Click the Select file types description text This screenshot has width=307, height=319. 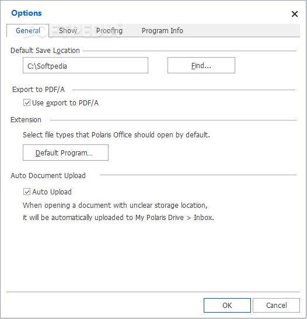click(x=116, y=135)
